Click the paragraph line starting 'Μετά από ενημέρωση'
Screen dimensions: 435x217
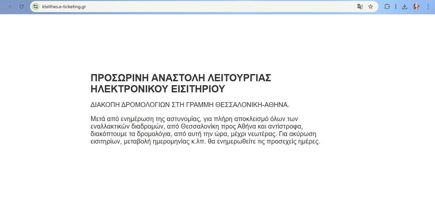pos(194,119)
